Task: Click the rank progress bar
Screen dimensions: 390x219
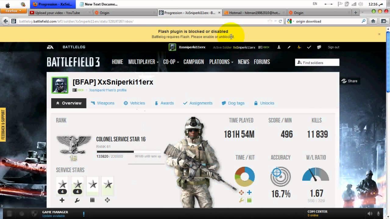Action: [129, 151]
